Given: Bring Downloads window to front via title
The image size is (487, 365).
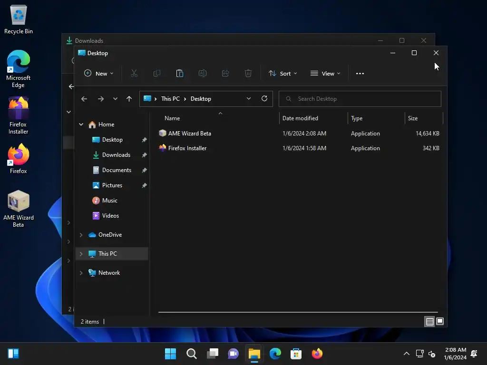Looking at the screenshot, I should coord(89,41).
